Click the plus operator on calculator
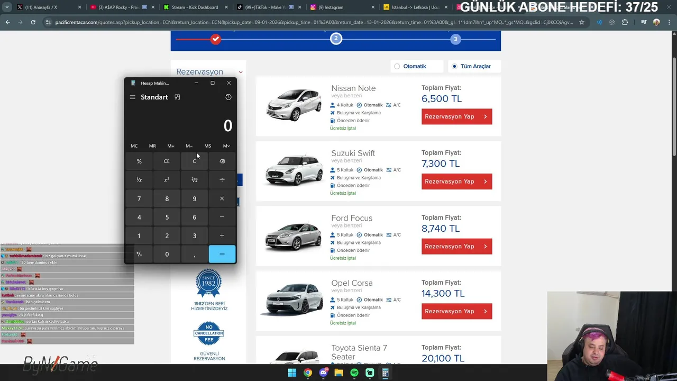 point(222,235)
